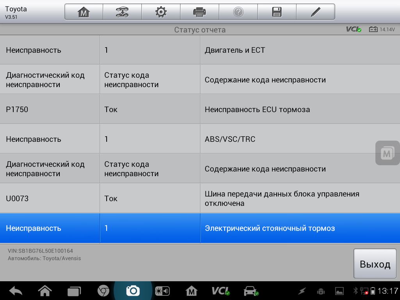This screenshot has height=300, width=400.
Task: Tap the pencil edit icon
Action: pyautogui.click(x=316, y=12)
